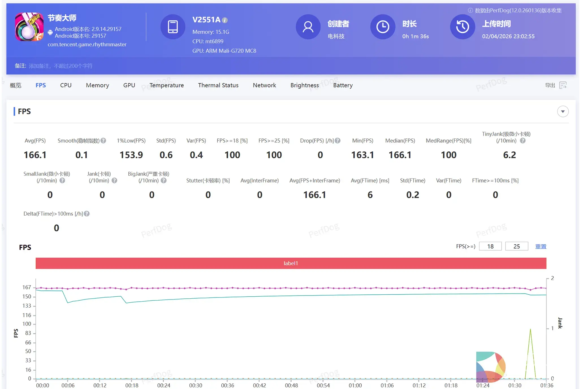The image size is (581, 389).
Task: Click the device info icon beside V2551A
Action: pos(225,20)
